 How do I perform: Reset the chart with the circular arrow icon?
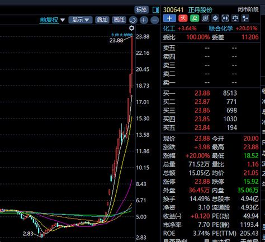click(x=133, y=20)
